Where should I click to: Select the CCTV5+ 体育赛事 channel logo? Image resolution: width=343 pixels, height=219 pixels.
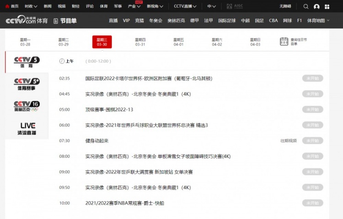pyautogui.click(x=27, y=84)
